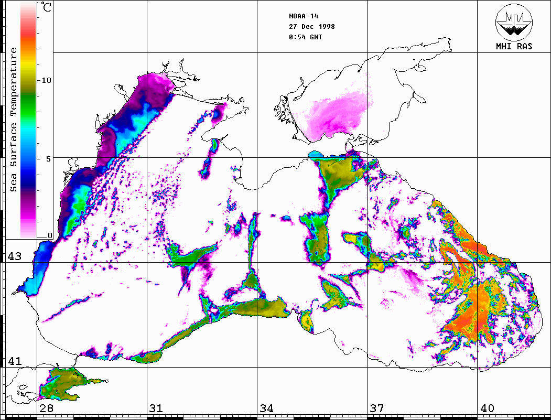Click the MHI RAS logo emblem
The width and height of the screenshot is (551, 420).
click(514, 22)
